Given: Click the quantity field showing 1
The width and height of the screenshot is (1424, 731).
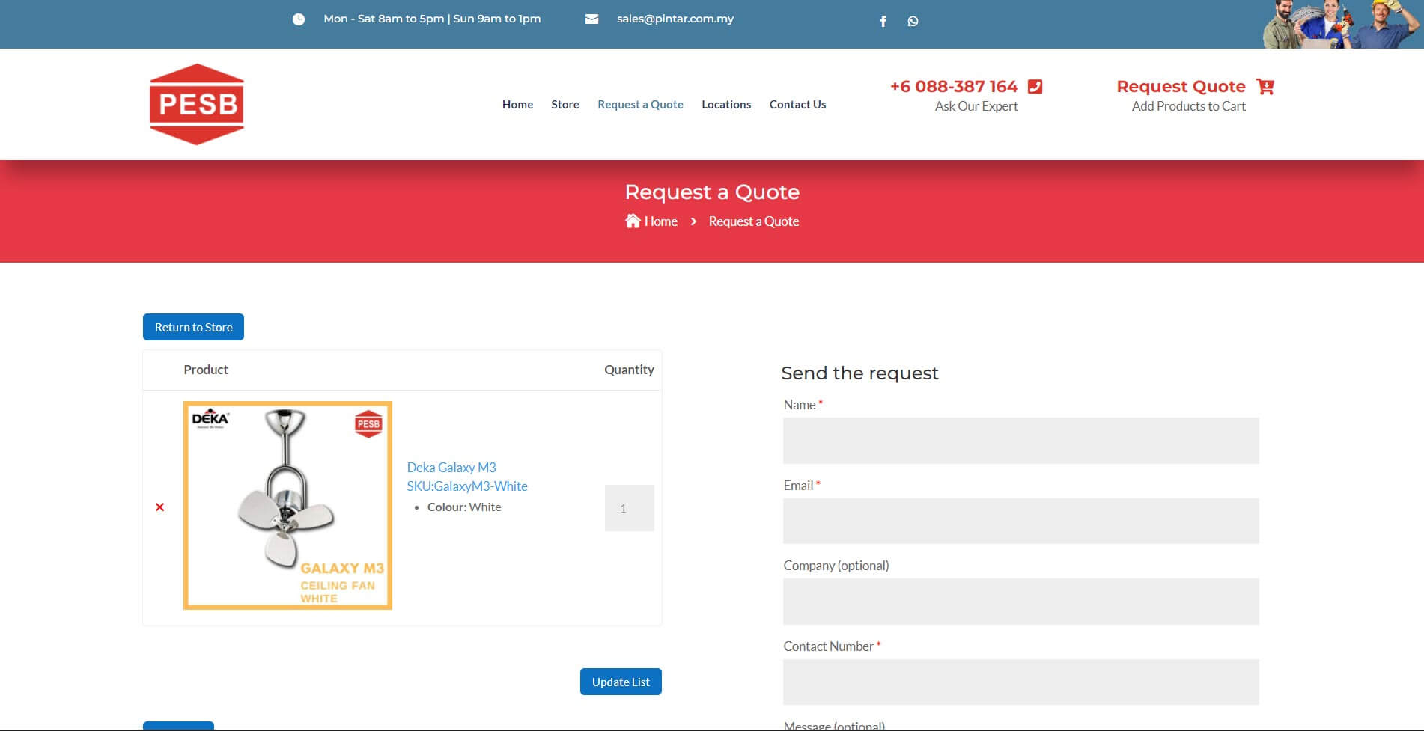Looking at the screenshot, I should pyautogui.click(x=630, y=508).
